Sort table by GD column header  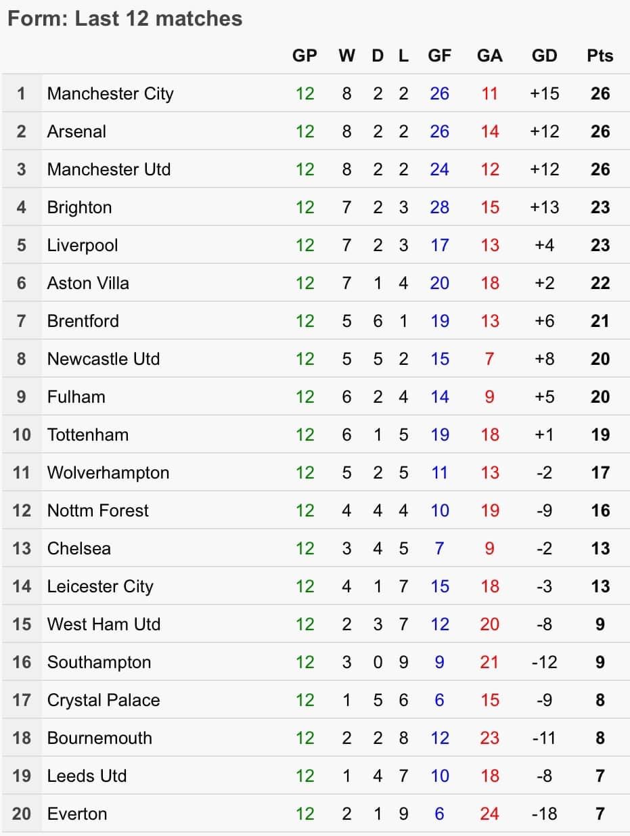545,56
